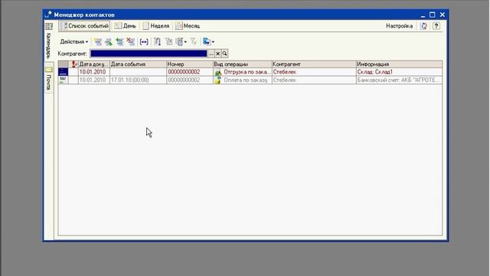Sort by Вид операции column header
This screenshot has height=276, width=490.
click(x=243, y=64)
